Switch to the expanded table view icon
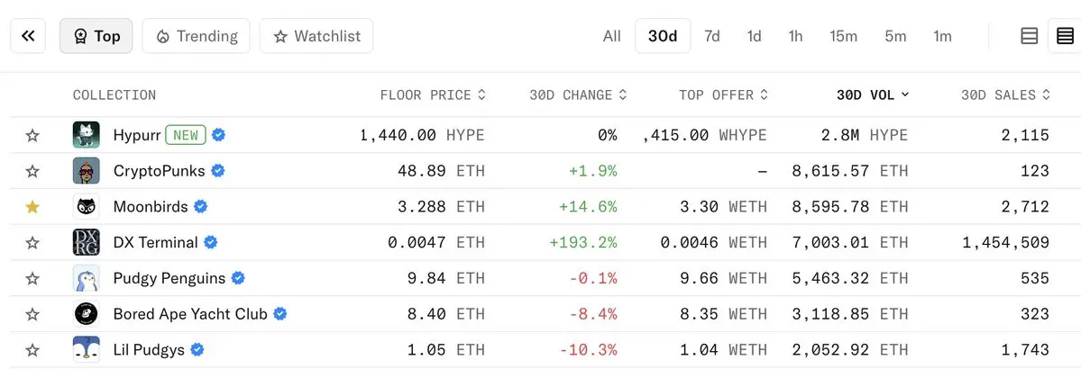 point(1029,36)
